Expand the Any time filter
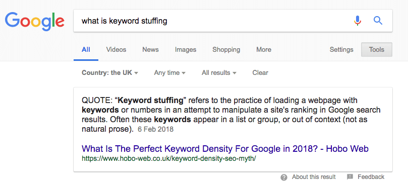The width and height of the screenshot is (408, 189). pyautogui.click(x=169, y=73)
